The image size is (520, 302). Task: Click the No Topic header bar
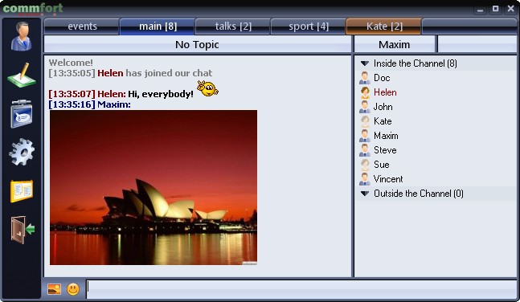coord(198,44)
